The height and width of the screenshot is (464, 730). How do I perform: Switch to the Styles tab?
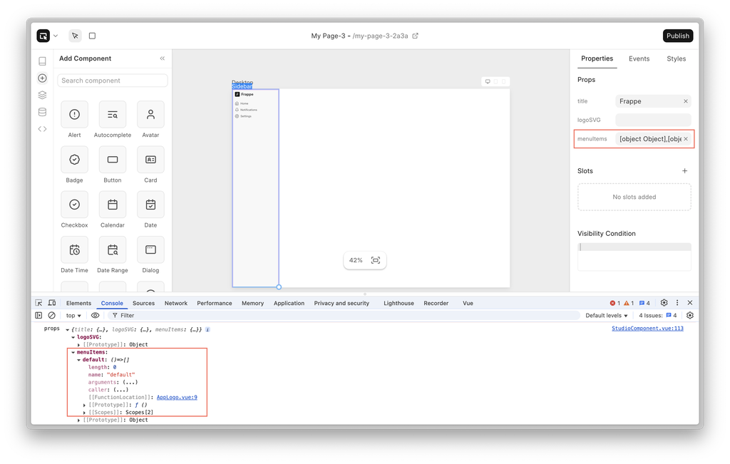point(676,58)
